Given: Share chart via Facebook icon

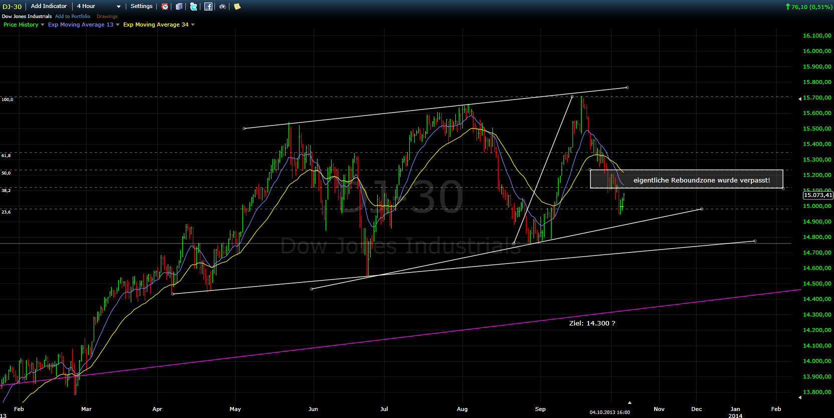Looking at the screenshot, I should 208,6.
